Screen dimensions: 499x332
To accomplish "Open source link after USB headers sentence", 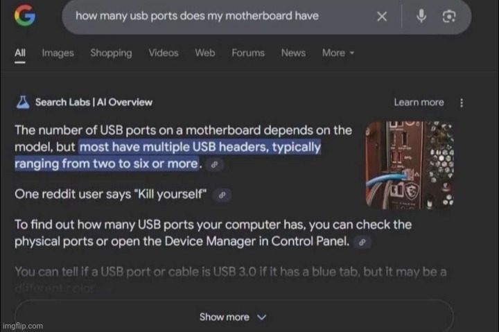I will tap(214, 164).
